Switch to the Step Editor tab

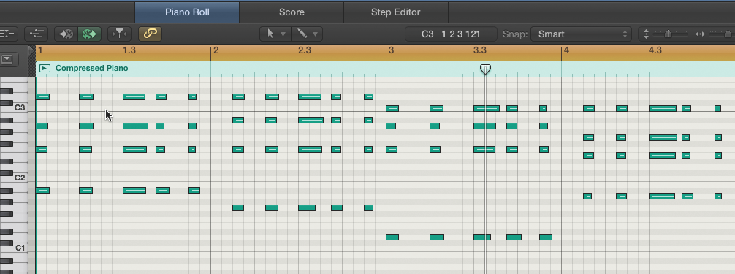pyautogui.click(x=395, y=12)
